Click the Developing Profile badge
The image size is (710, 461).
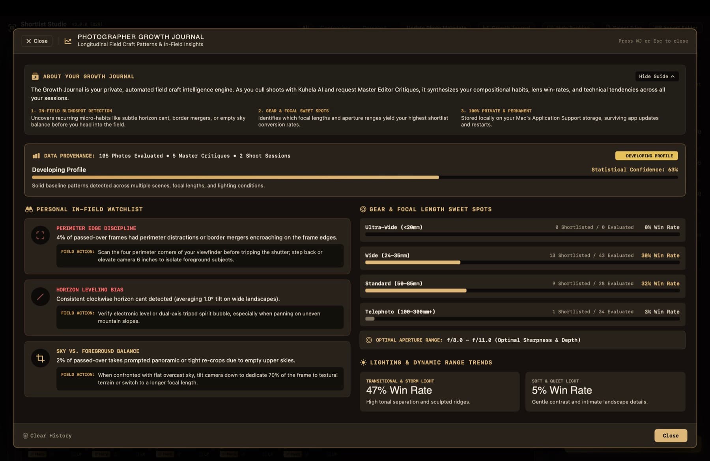(x=646, y=156)
